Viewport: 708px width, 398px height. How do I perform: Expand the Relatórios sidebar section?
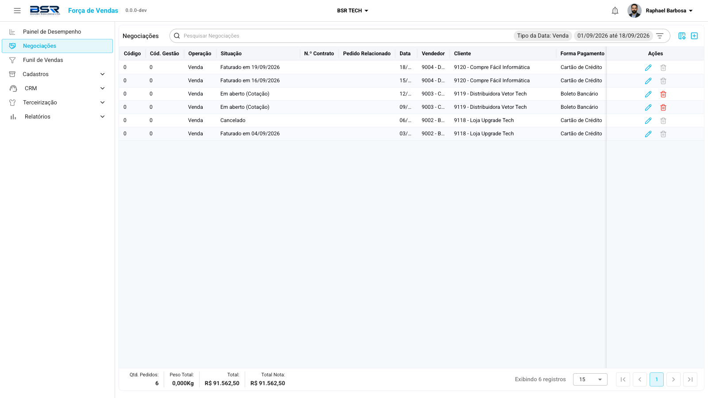point(58,117)
